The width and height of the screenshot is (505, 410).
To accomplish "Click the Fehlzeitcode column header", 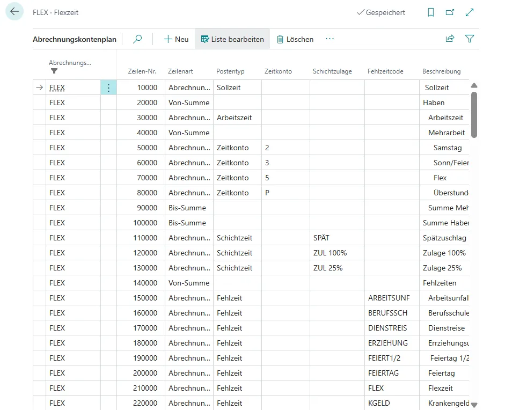I will (x=385, y=71).
